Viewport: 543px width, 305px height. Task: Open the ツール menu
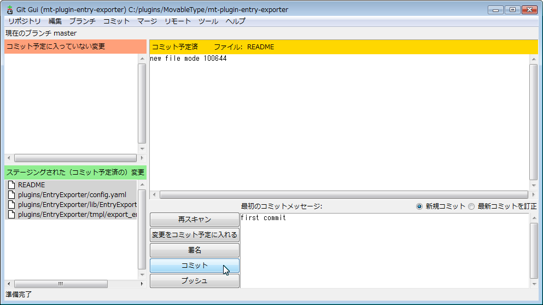coord(208,21)
